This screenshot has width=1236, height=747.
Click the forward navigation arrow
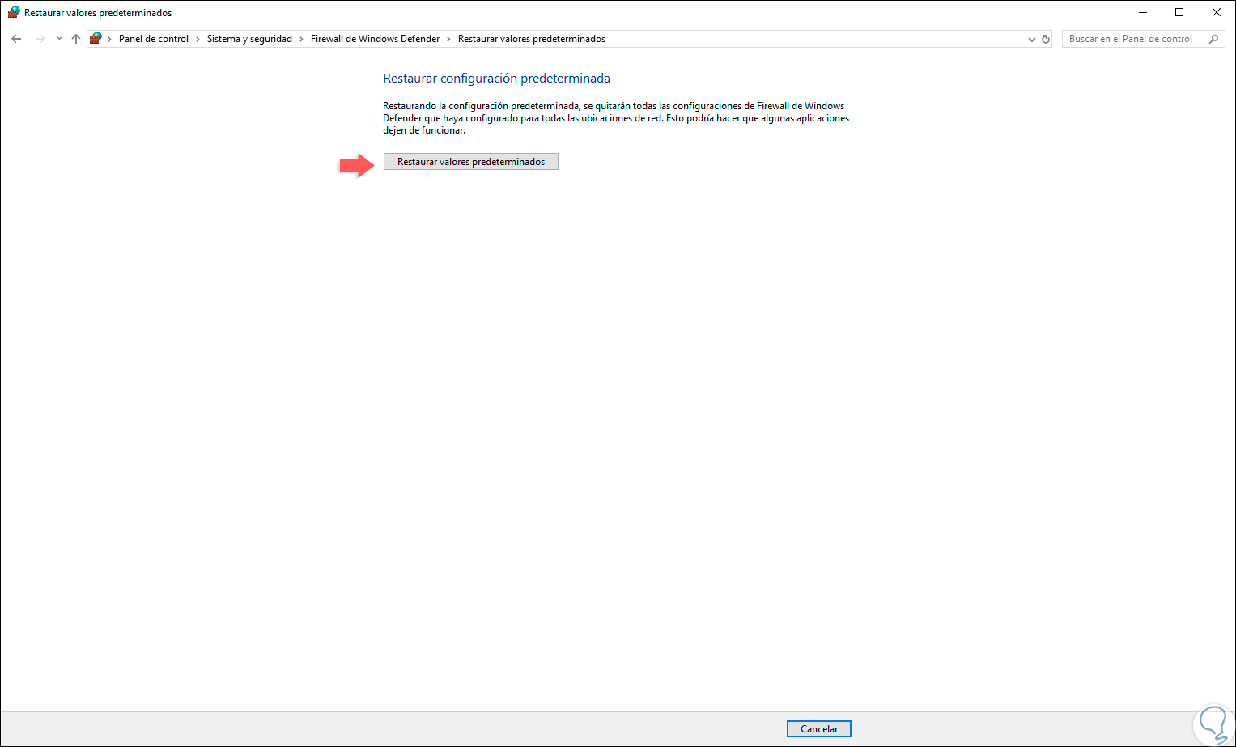click(x=40, y=39)
